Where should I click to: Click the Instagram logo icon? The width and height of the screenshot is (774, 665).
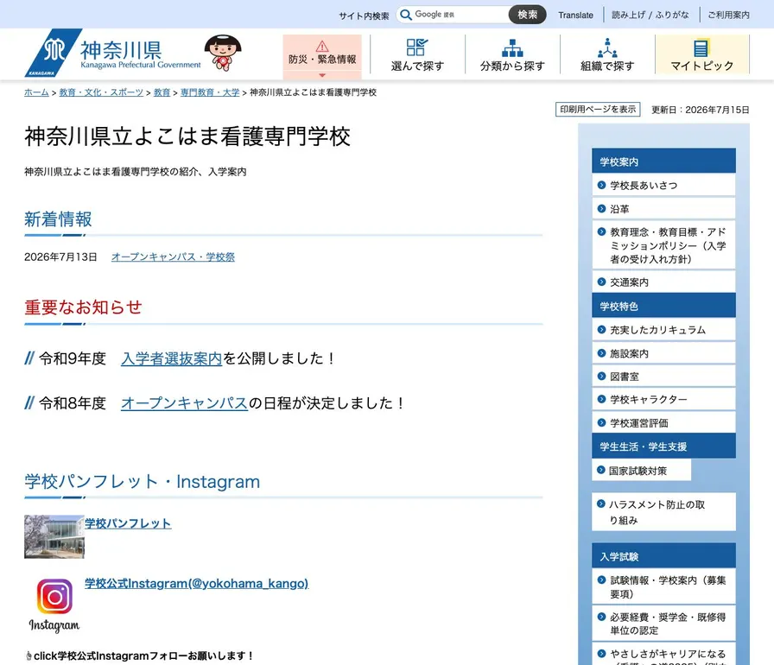click(54, 605)
